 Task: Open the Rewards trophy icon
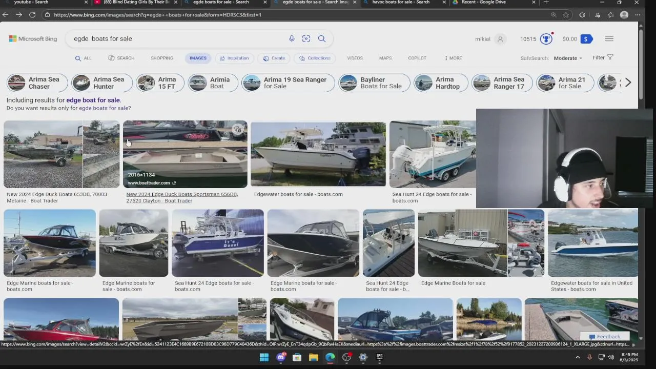[x=546, y=38]
